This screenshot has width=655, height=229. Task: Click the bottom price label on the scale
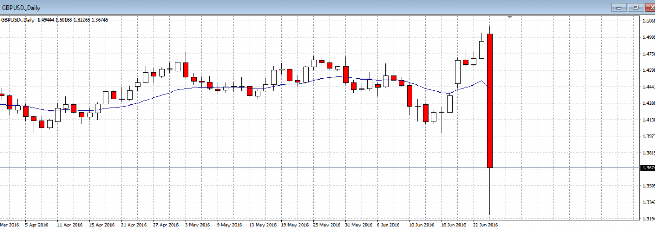tap(647, 219)
